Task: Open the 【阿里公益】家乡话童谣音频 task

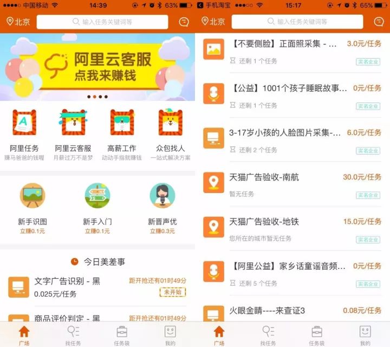Action: [292, 274]
